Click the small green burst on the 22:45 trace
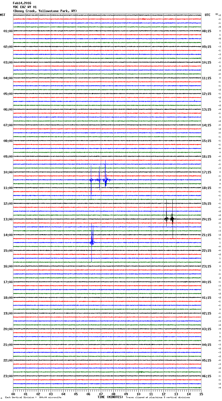 pyautogui.click(x=141, y=372)
